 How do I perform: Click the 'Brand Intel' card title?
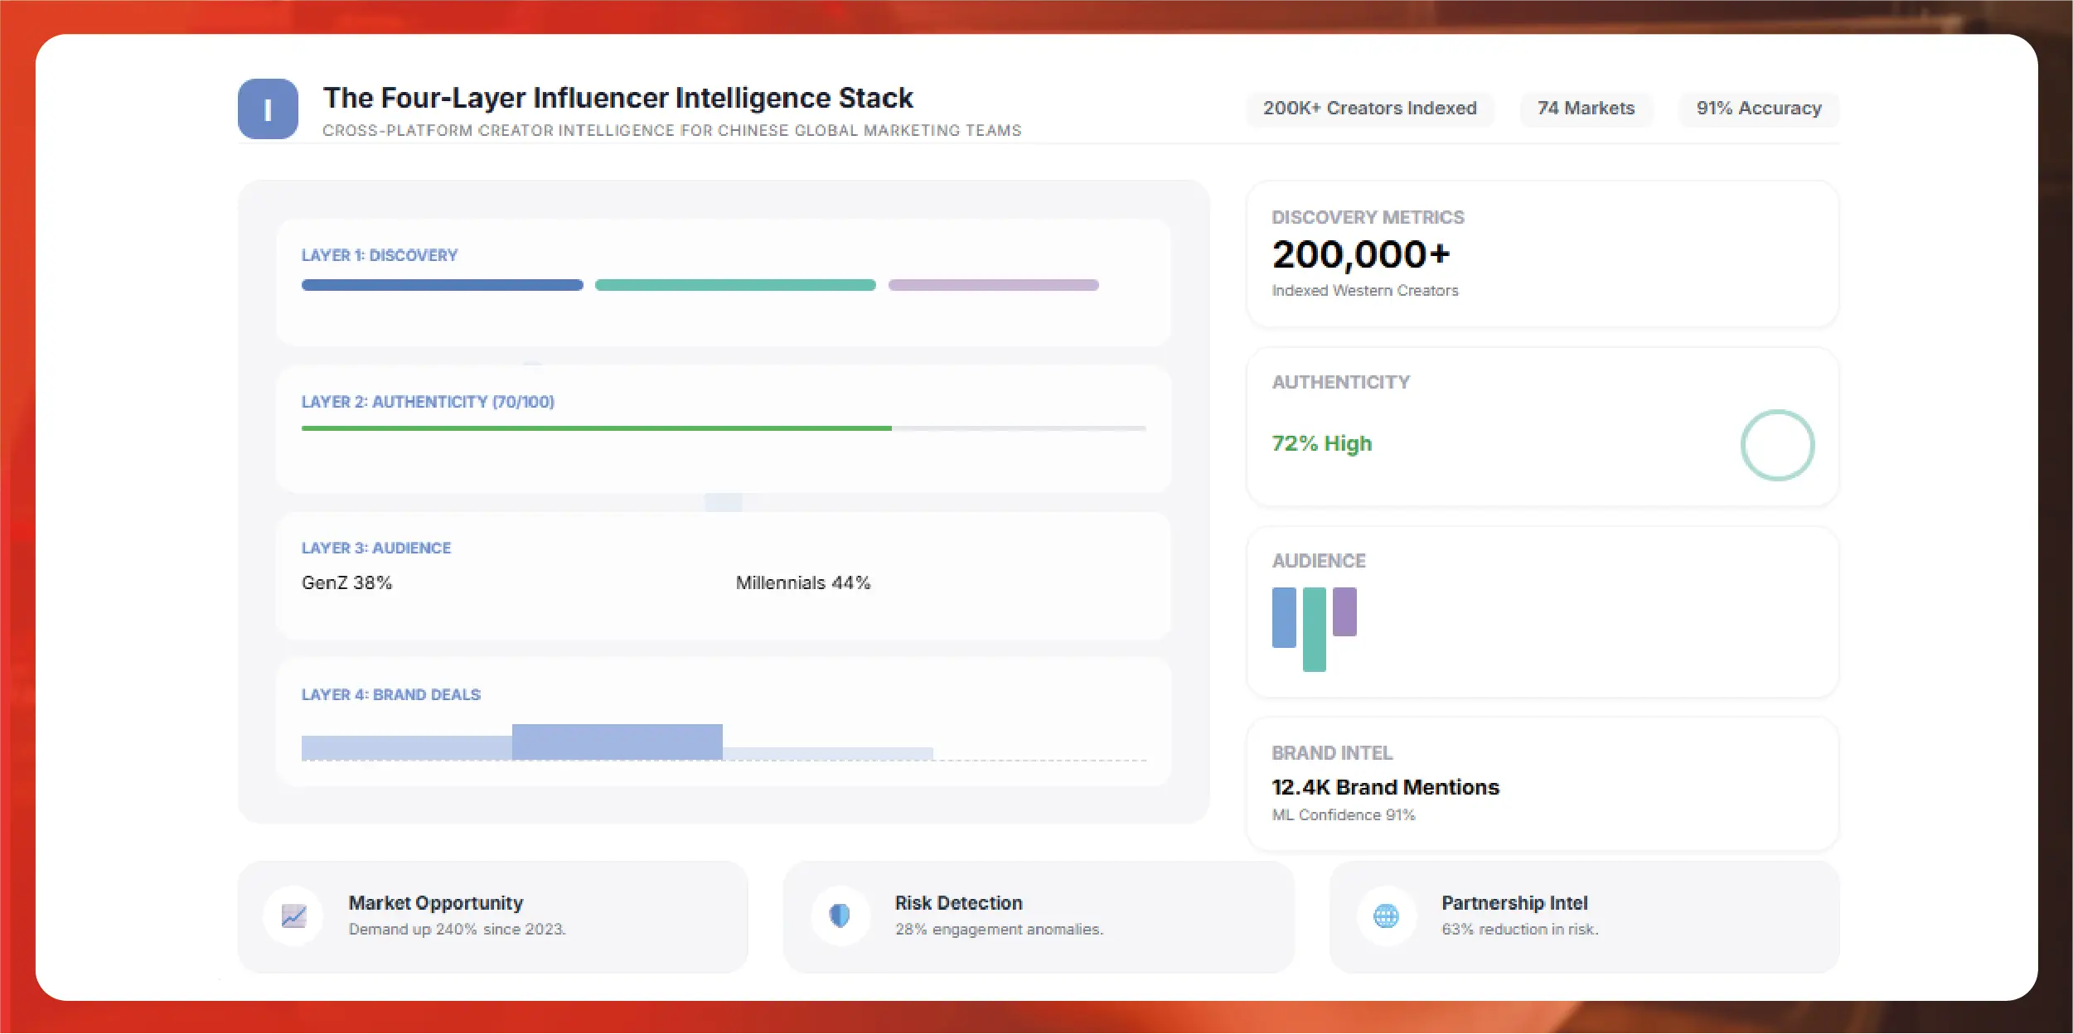(1332, 753)
